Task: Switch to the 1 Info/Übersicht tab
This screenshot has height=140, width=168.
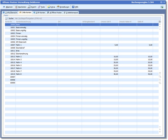Action: 10,12
